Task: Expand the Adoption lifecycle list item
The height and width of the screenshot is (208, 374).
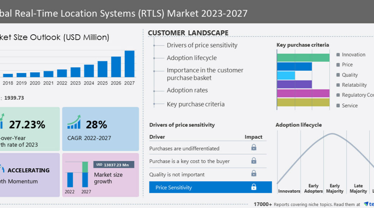Action: pos(192,58)
